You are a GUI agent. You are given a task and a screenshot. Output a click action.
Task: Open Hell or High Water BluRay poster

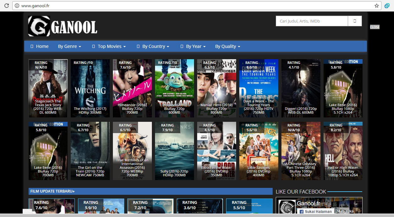pos(343,151)
